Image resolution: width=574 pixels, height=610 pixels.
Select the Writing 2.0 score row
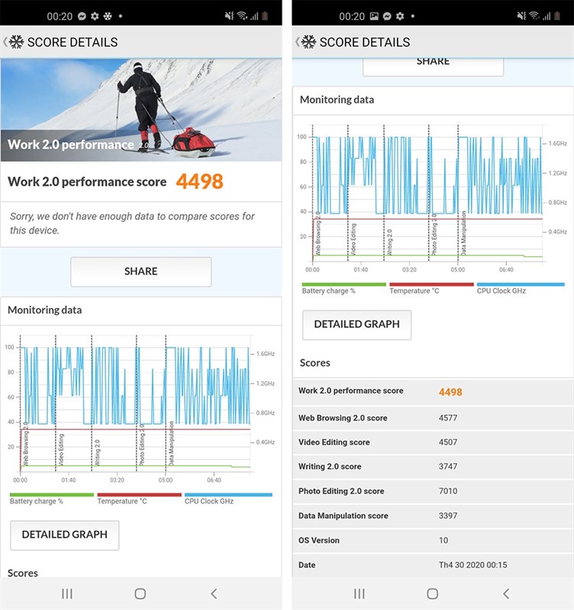(x=433, y=467)
